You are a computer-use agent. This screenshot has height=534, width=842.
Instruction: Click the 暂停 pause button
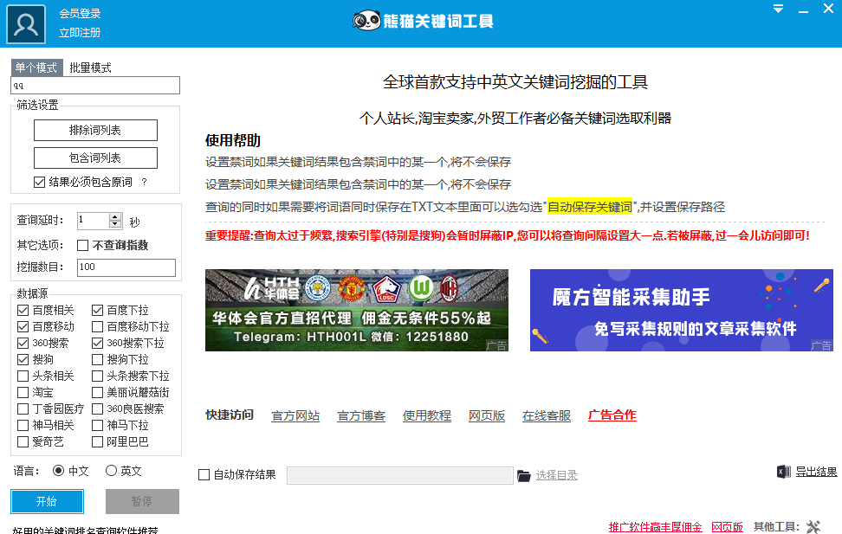[x=142, y=501]
